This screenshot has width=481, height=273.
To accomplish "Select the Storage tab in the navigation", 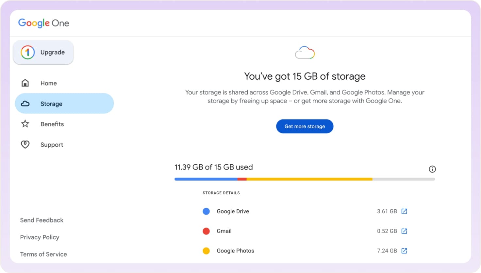I will (51, 104).
